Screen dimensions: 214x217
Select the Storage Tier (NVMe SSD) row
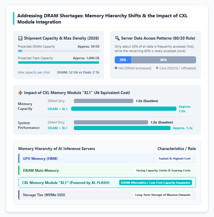(107, 195)
